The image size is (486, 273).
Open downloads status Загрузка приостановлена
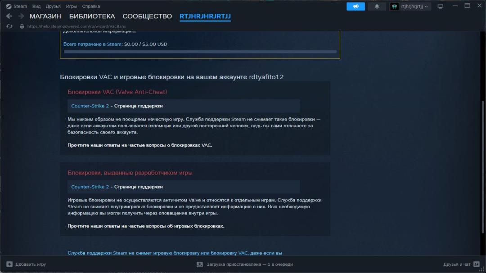click(x=250, y=264)
